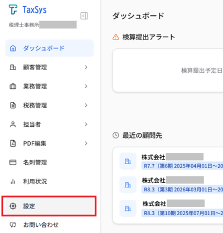Viewport: 223px width, 233px height.
Task: Expand the PDF編集 submenu chevron
Action: coord(86,143)
